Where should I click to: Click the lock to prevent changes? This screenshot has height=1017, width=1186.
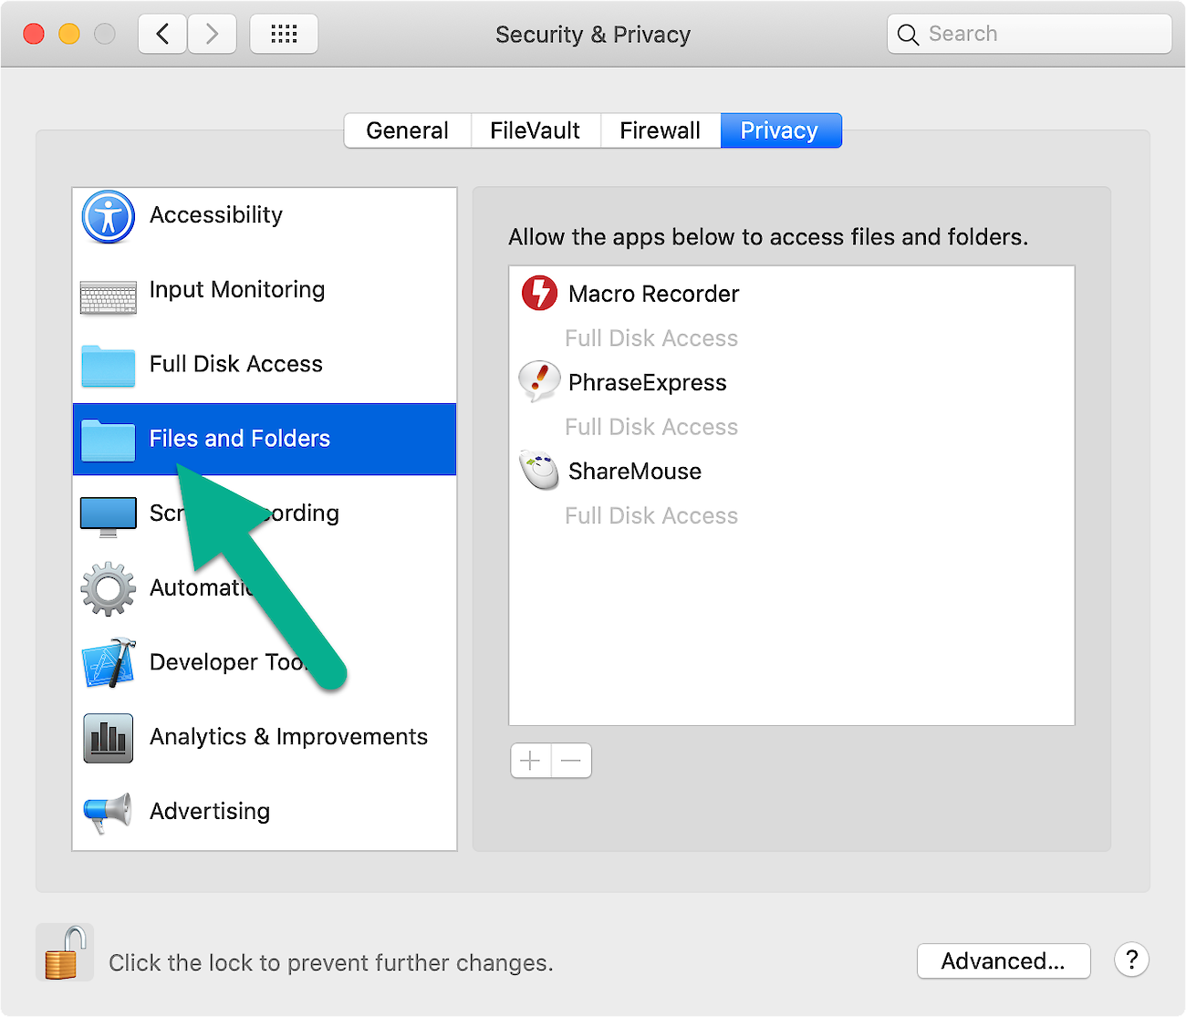[64, 953]
